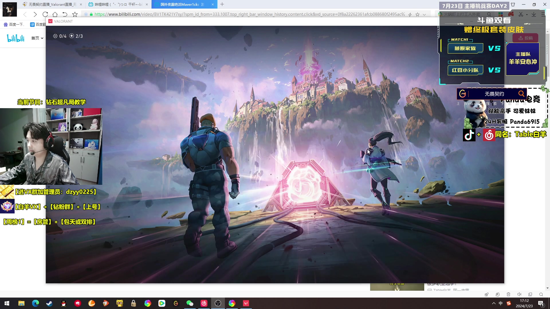This screenshot has height=309, width=550.
Task: Click the bilibili logo link
Action: click(x=16, y=38)
